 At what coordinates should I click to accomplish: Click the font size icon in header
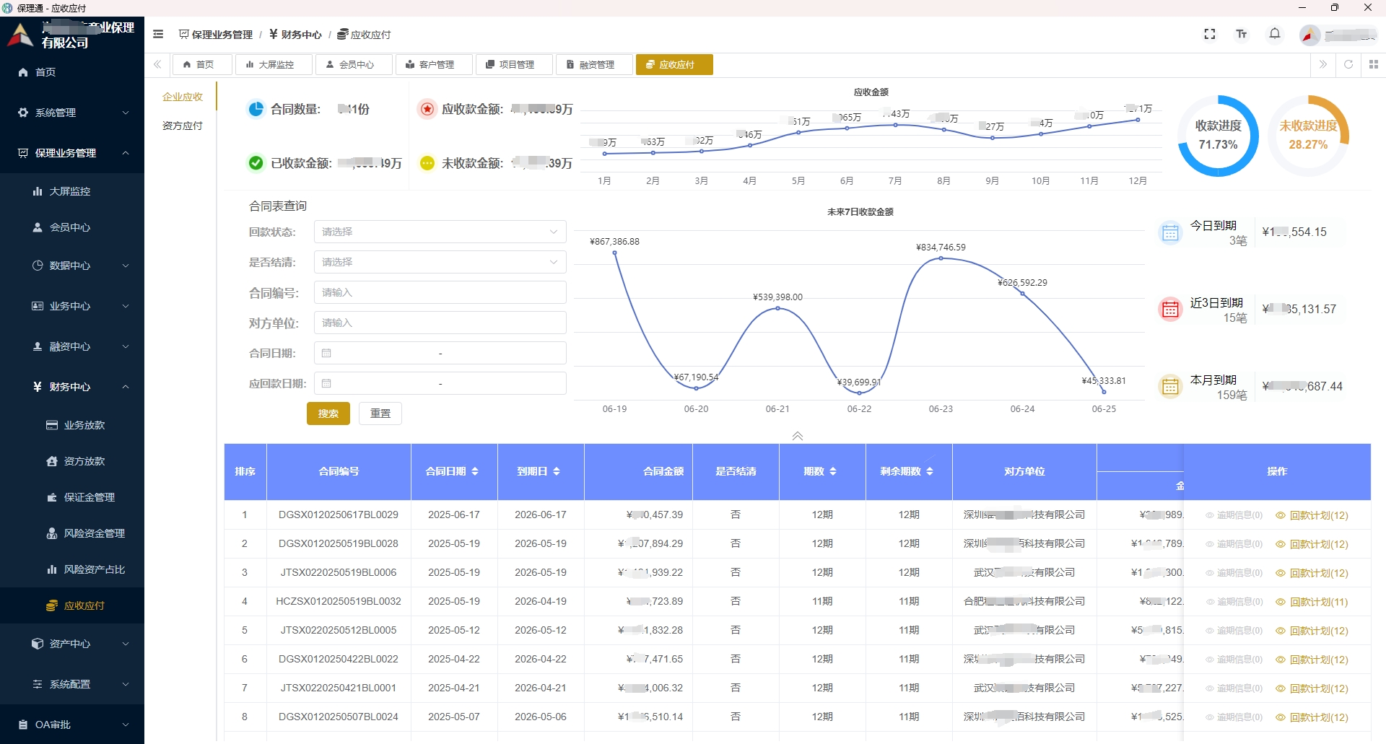(x=1242, y=34)
